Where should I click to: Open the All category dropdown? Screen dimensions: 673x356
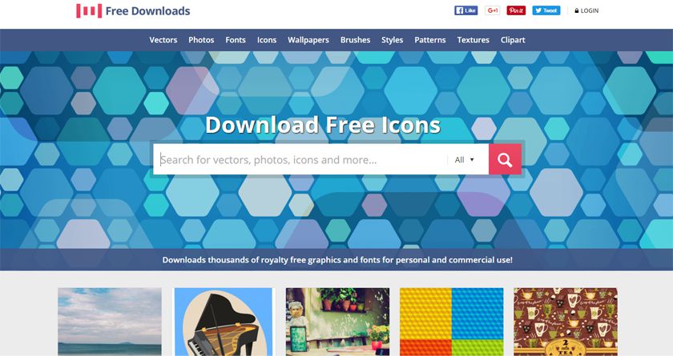465,160
